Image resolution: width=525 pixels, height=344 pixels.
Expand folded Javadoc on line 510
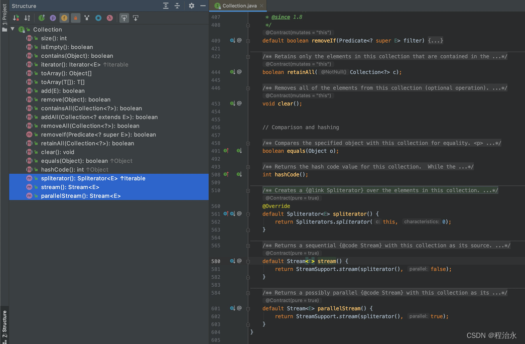248,191
